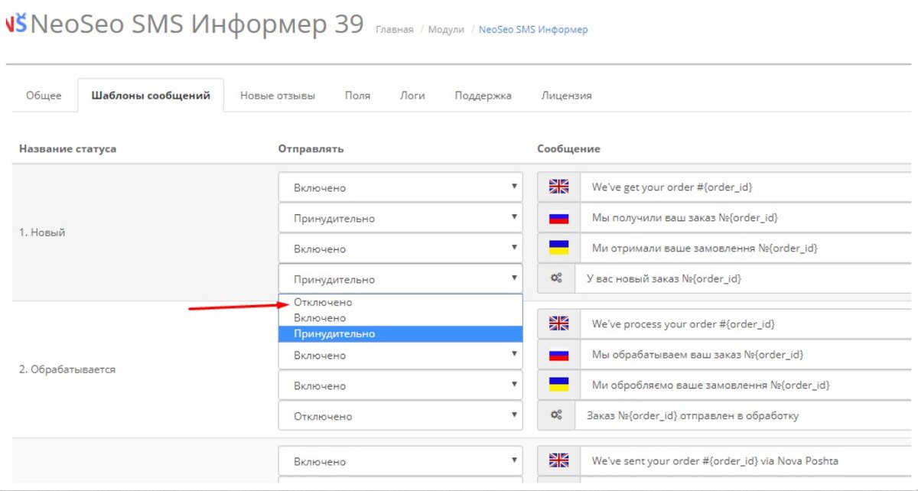Open the 'Модули' breadcrumb link
This screenshot has width=918, height=491.
pos(446,30)
